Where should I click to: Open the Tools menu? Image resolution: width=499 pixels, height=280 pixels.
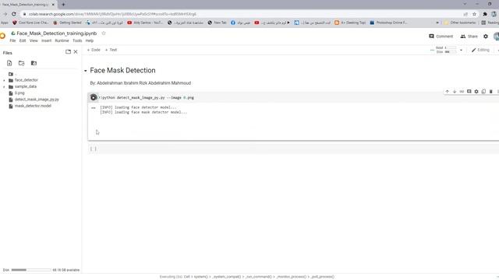click(x=77, y=40)
